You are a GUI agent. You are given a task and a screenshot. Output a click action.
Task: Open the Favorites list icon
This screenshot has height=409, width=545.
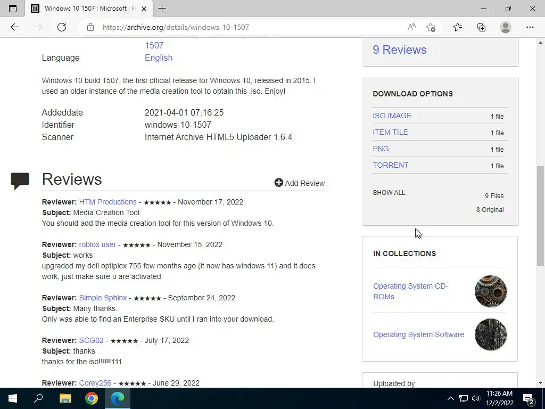click(458, 27)
